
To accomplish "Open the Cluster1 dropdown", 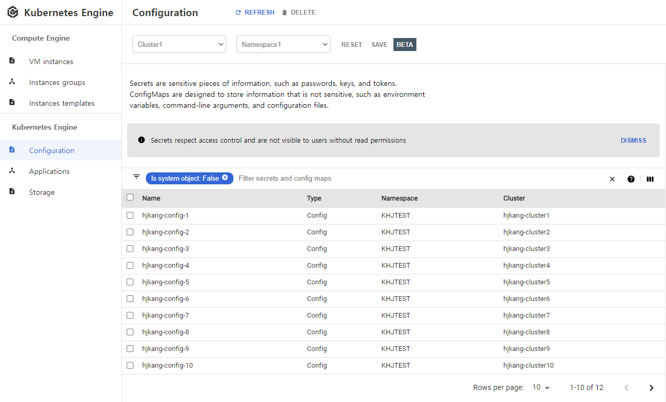I will pyautogui.click(x=179, y=44).
